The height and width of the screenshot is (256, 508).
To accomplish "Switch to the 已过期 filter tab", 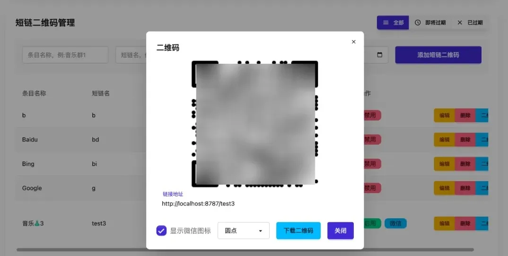I will (469, 22).
